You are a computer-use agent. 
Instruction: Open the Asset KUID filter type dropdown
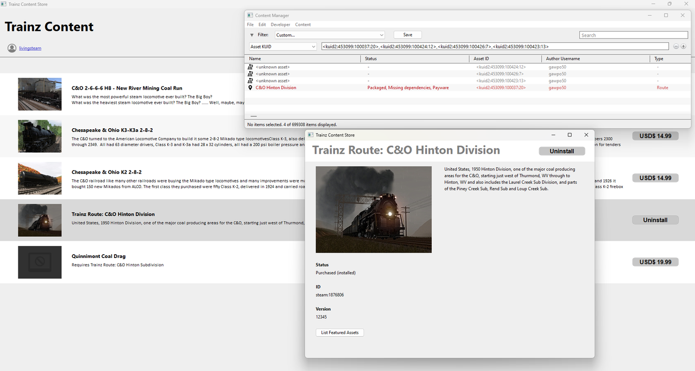tap(282, 47)
